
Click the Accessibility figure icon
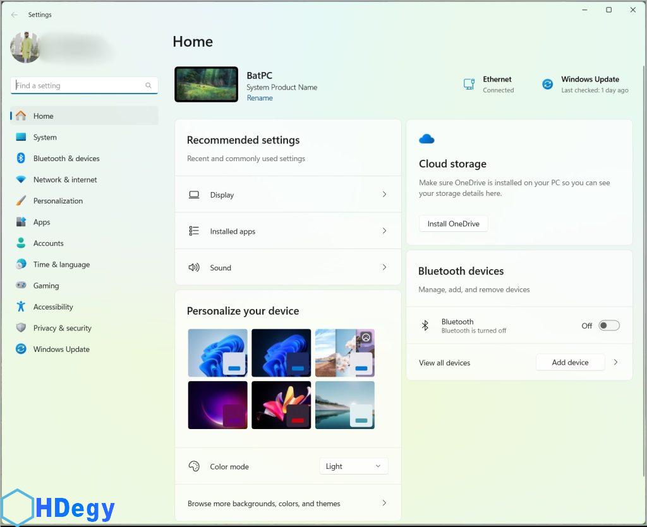click(21, 306)
